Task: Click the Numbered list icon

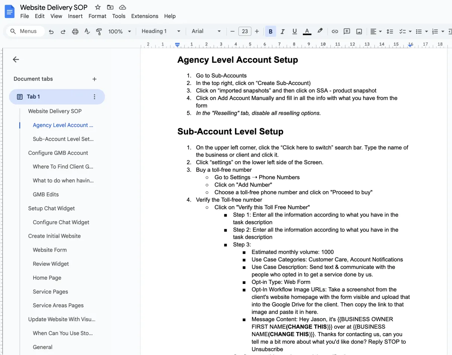Action: tap(435, 32)
